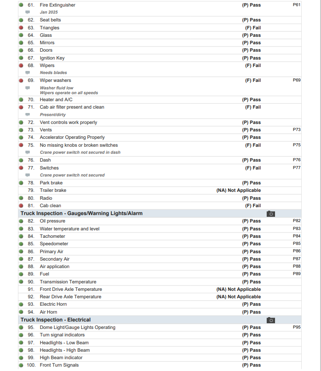Click the Fail result for Wipers
The image size is (321, 371).
pyautogui.click(x=253, y=65)
